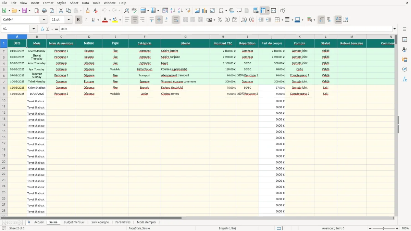Click the Montant TTC header cell
The height and width of the screenshot is (231, 411).
(223, 43)
